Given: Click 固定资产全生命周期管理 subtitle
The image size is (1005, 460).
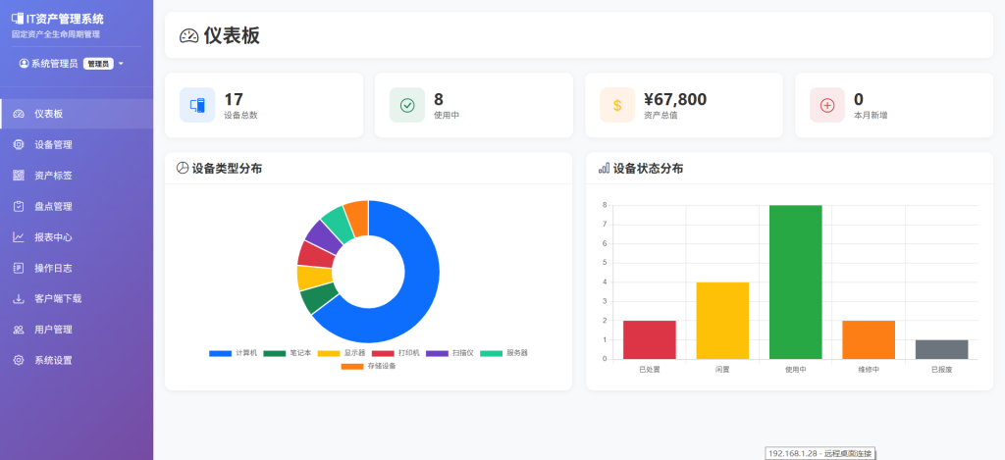Looking at the screenshot, I should tap(56, 34).
